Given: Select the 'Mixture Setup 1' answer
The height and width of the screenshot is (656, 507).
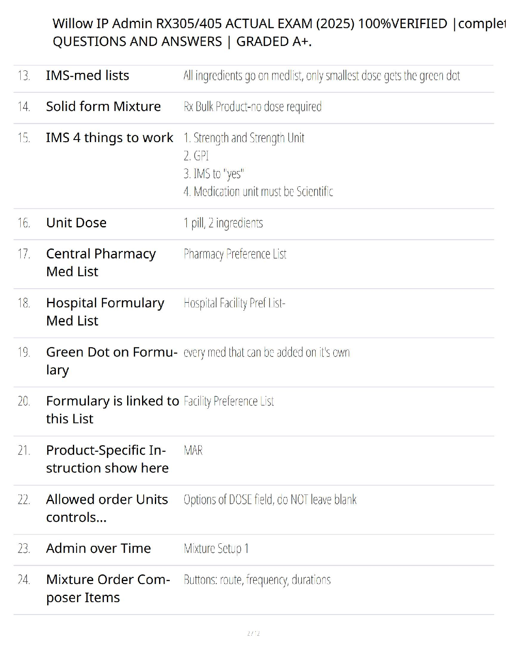Looking at the screenshot, I should (216, 549).
